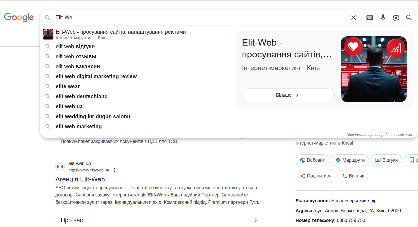Image resolution: width=418 pixels, height=227 pixels.
Task: Clear the search box text
Action: [x=354, y=18]
